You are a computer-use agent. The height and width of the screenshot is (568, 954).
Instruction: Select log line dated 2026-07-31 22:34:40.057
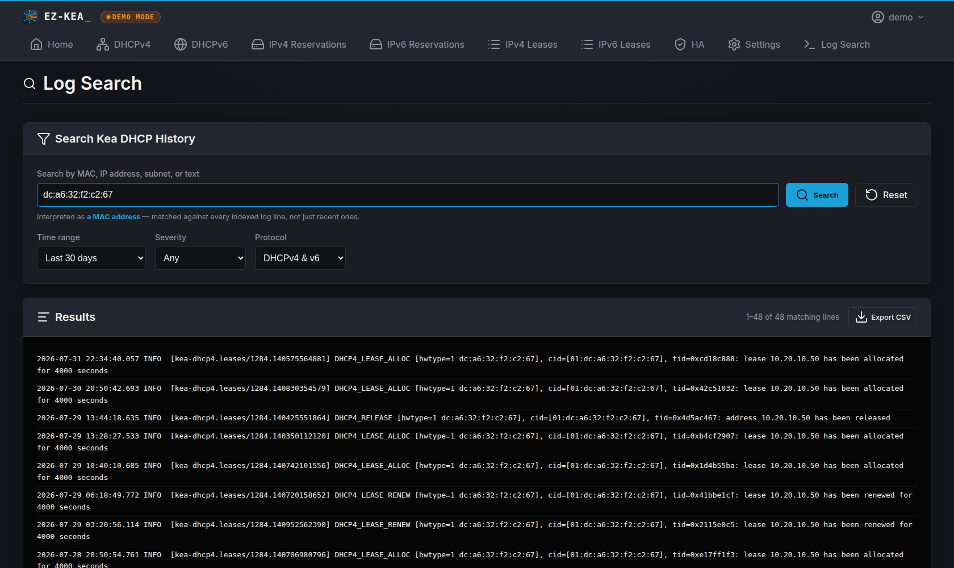tap(477, 365)
